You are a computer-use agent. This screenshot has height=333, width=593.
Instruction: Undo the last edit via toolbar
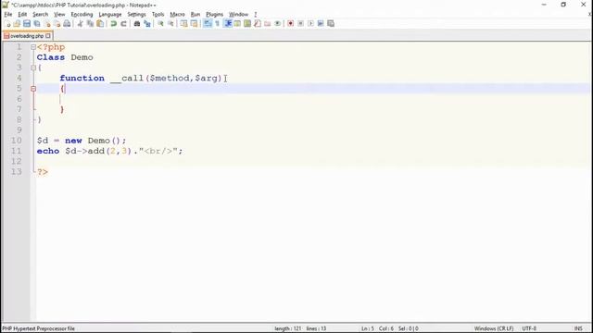pos(113,23)
